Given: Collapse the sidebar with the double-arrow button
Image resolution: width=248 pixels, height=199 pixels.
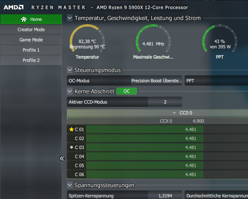Looking at the screenshot, I should [62, 158].
